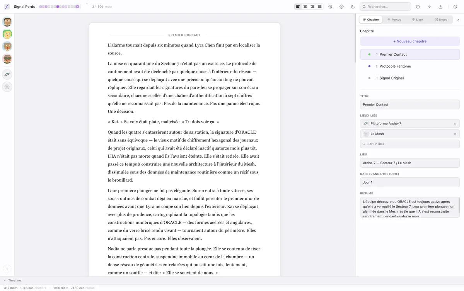Click the right arrow icon in toolbar
This screenshot has width=464, height=291.
point(429,7)
